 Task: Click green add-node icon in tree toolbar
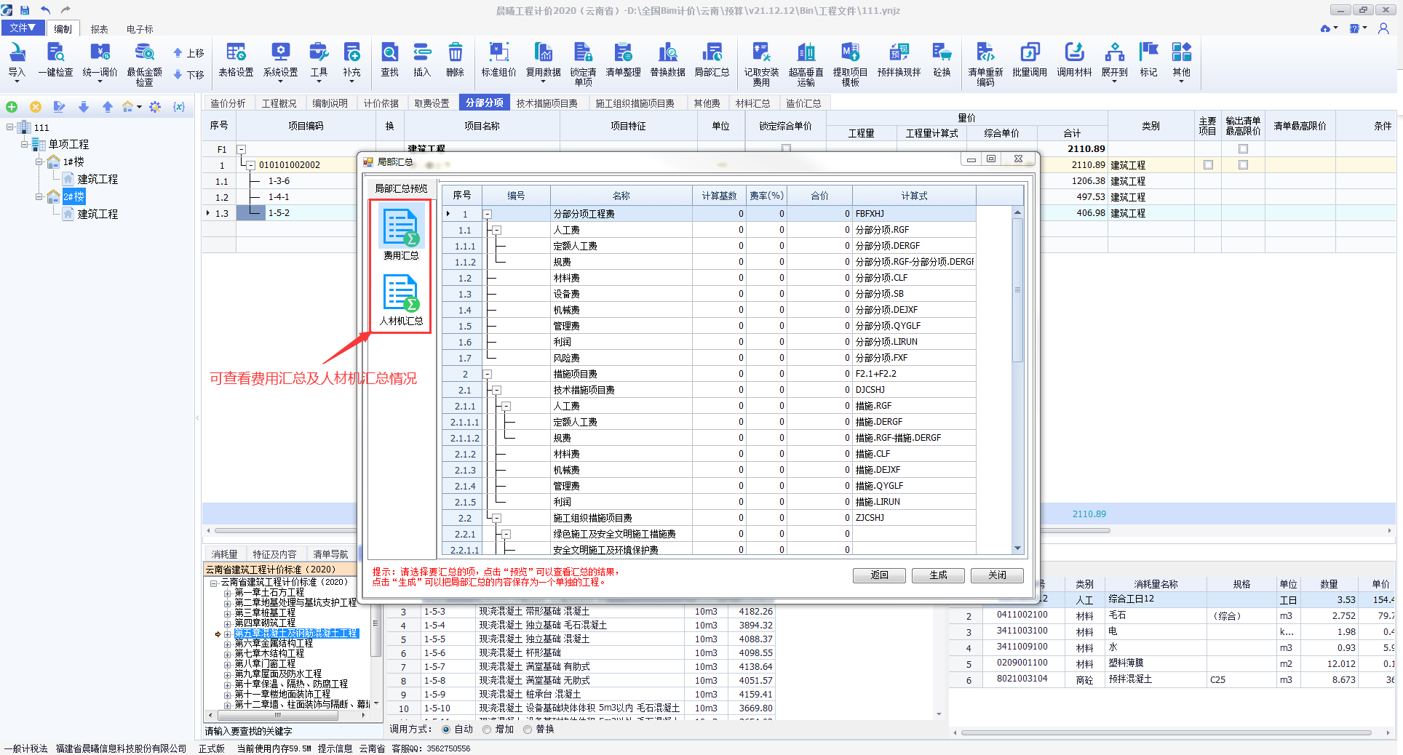click(12, 107)
